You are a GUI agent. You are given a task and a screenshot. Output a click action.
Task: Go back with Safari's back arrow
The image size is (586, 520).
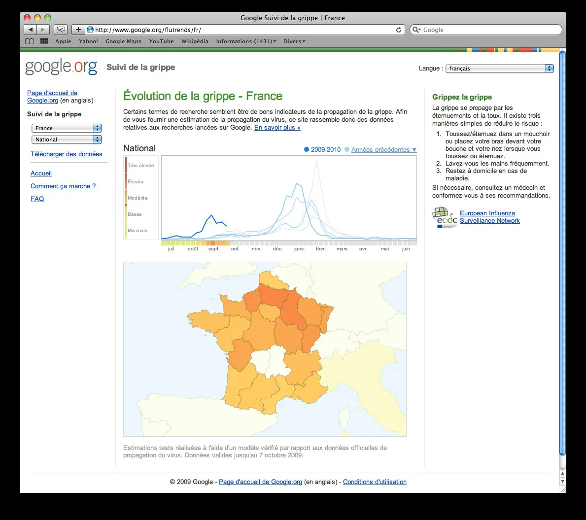click(30, 30)
